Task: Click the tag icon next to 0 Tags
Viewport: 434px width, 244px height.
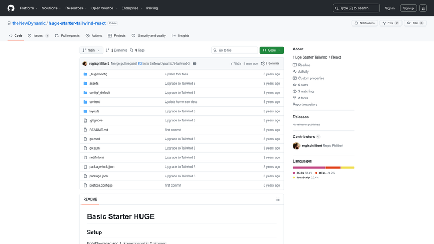Action: (132, 50)
